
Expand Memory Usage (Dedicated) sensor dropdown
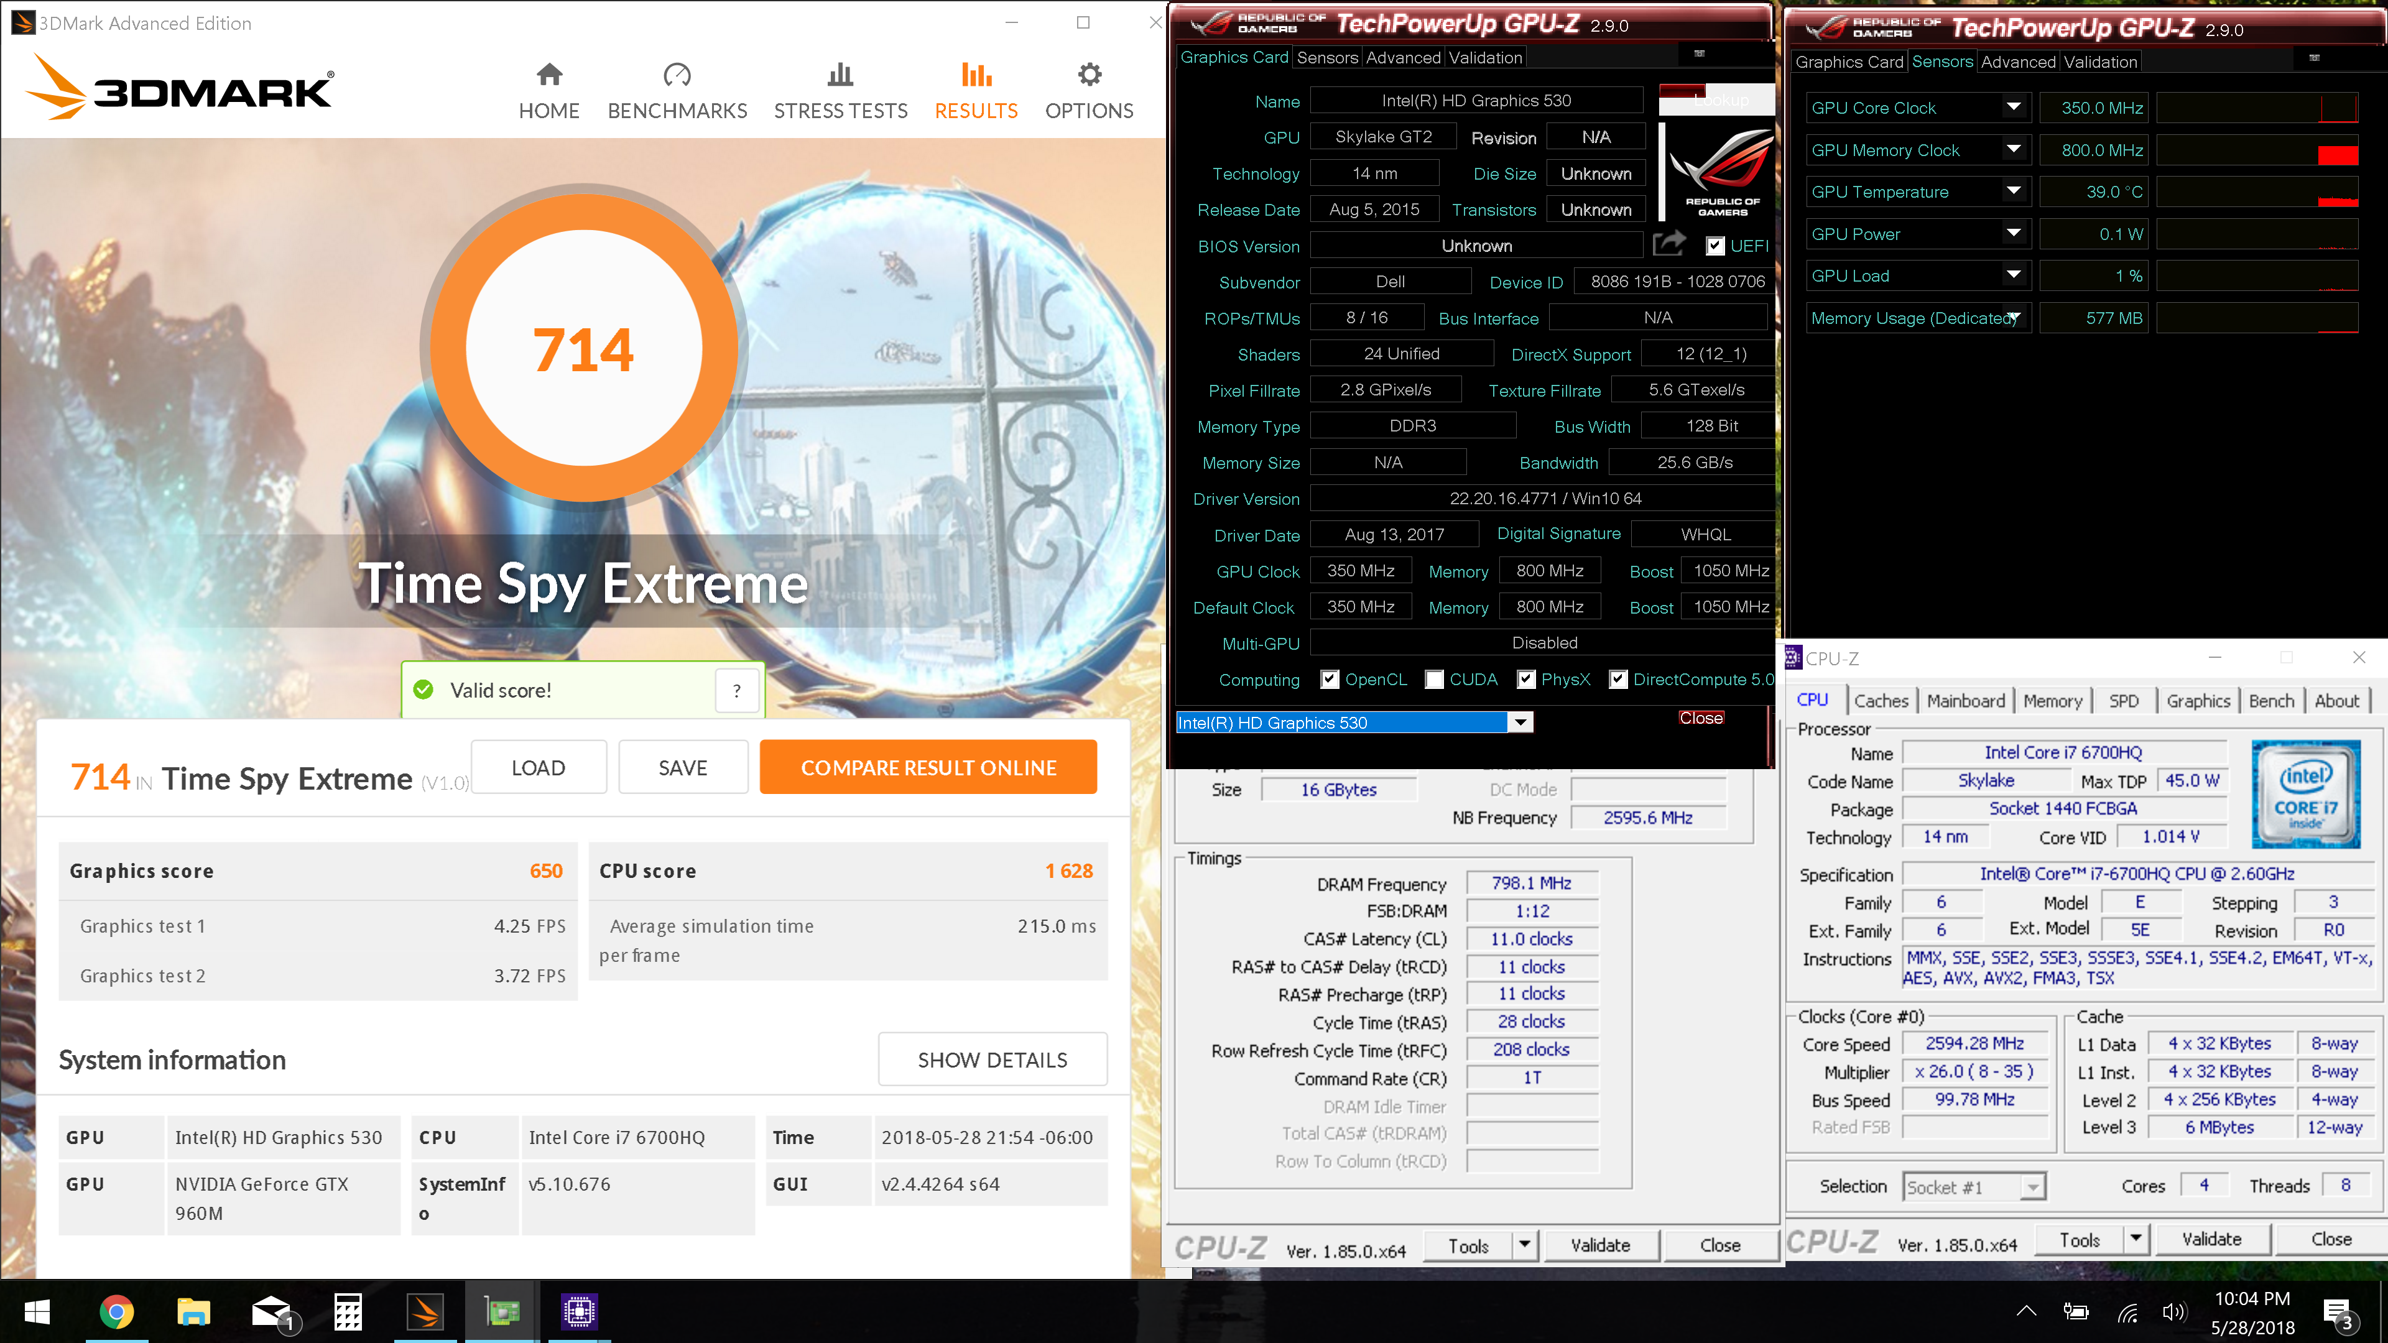tap(2012, 318)
